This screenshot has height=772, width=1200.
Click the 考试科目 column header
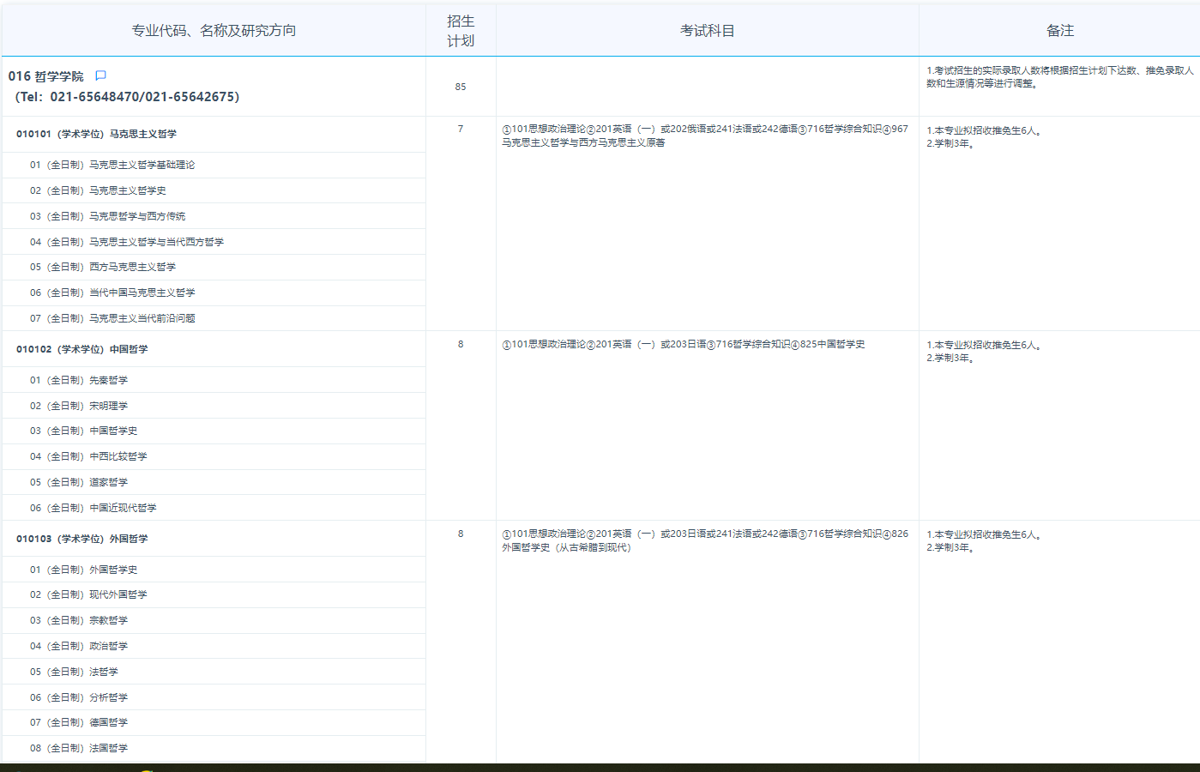[x=707, y=31]
